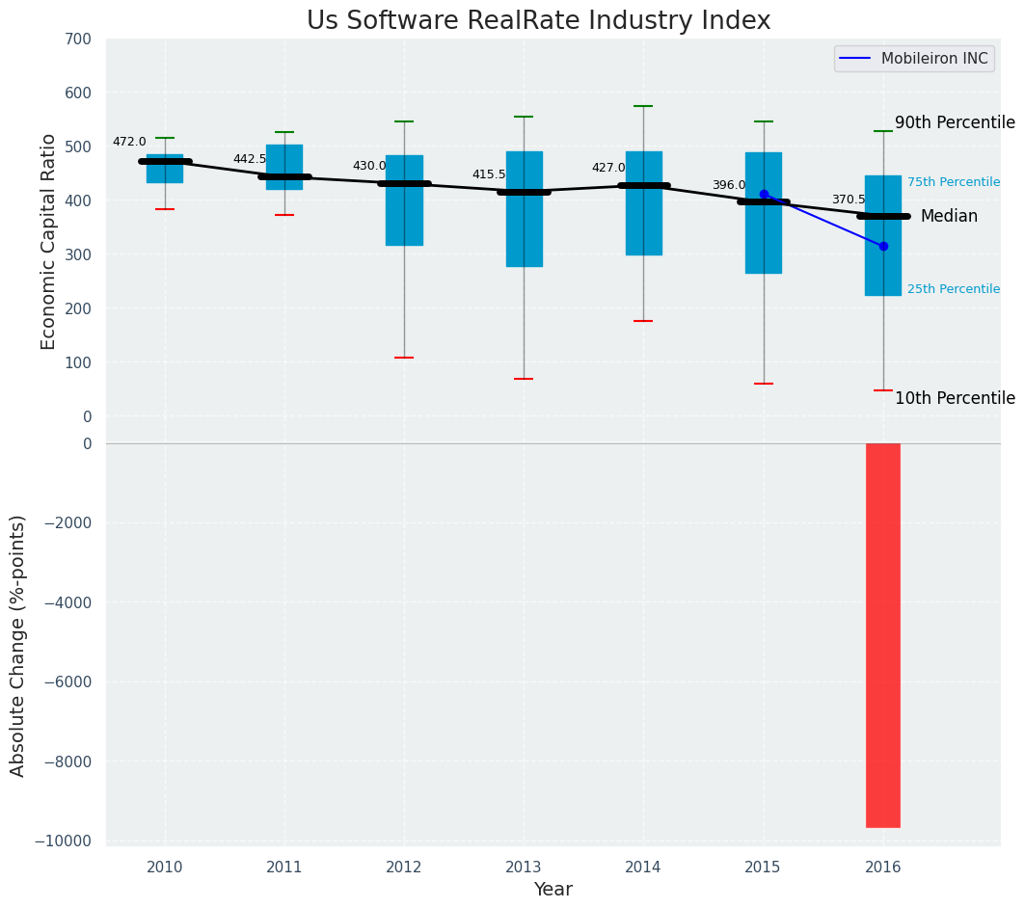Select the Mobileiron 2016 data point

[x=884, y=246]
